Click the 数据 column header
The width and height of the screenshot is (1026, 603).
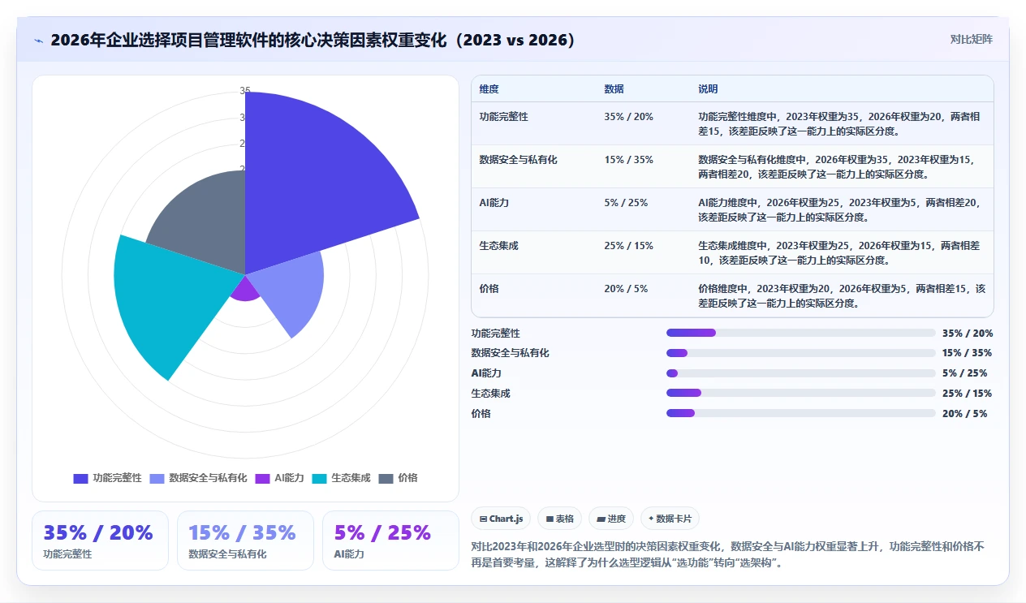click(x=614, y=89)
